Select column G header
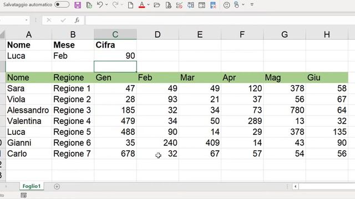This screenshot has width=355, height=199. (285, 34)
